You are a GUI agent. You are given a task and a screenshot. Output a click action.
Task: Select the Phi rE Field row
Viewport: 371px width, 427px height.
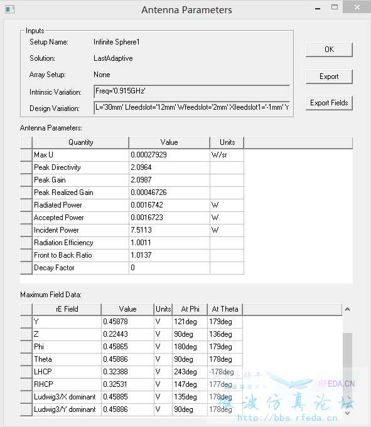point(131,347)
